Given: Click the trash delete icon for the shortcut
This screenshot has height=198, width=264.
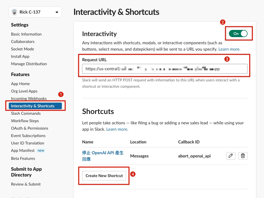Looking at the screenshot, I should pyautogui.click(x=243, y=156).
